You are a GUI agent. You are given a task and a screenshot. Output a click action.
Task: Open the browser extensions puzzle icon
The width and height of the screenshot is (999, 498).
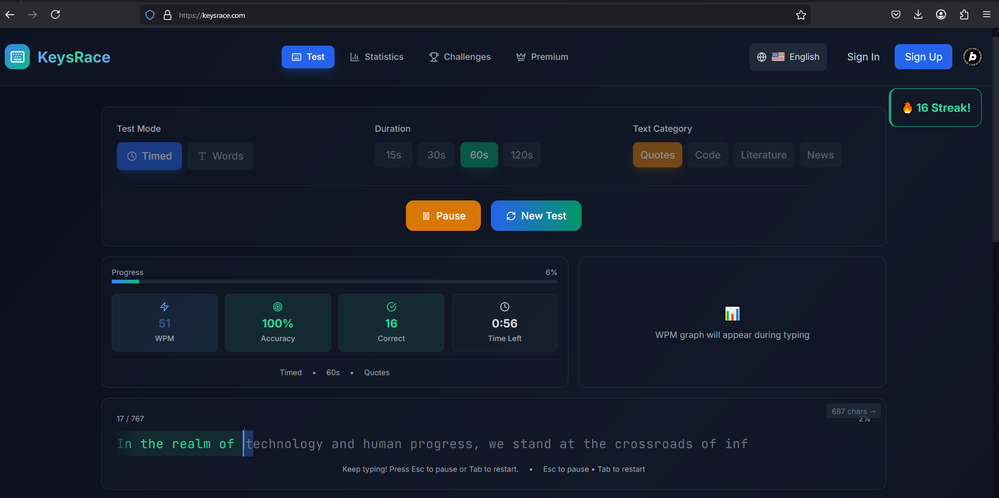point(964,15)
